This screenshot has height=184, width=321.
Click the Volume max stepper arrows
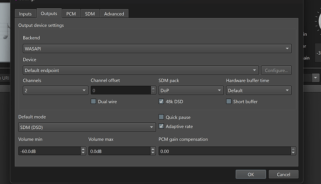click(153, 151)
